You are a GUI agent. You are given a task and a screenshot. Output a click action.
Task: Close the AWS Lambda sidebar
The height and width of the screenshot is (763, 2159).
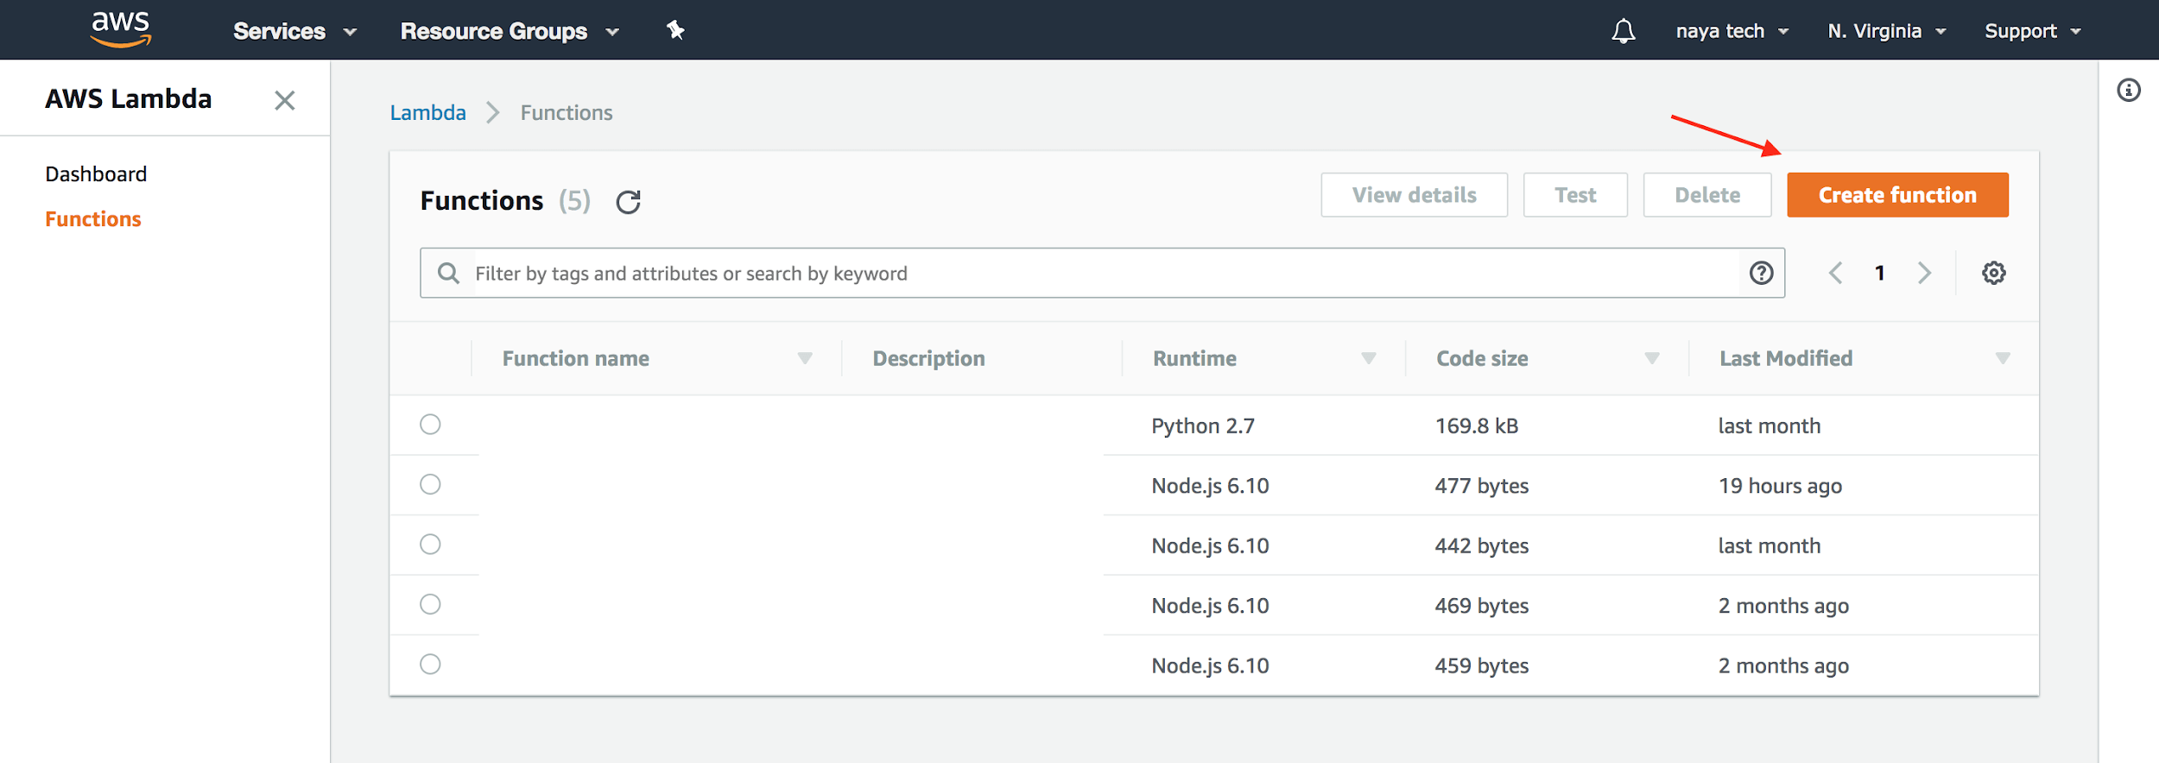(285, 100)
